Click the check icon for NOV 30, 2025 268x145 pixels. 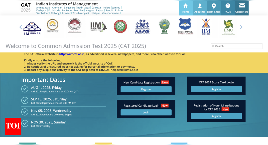25,123
